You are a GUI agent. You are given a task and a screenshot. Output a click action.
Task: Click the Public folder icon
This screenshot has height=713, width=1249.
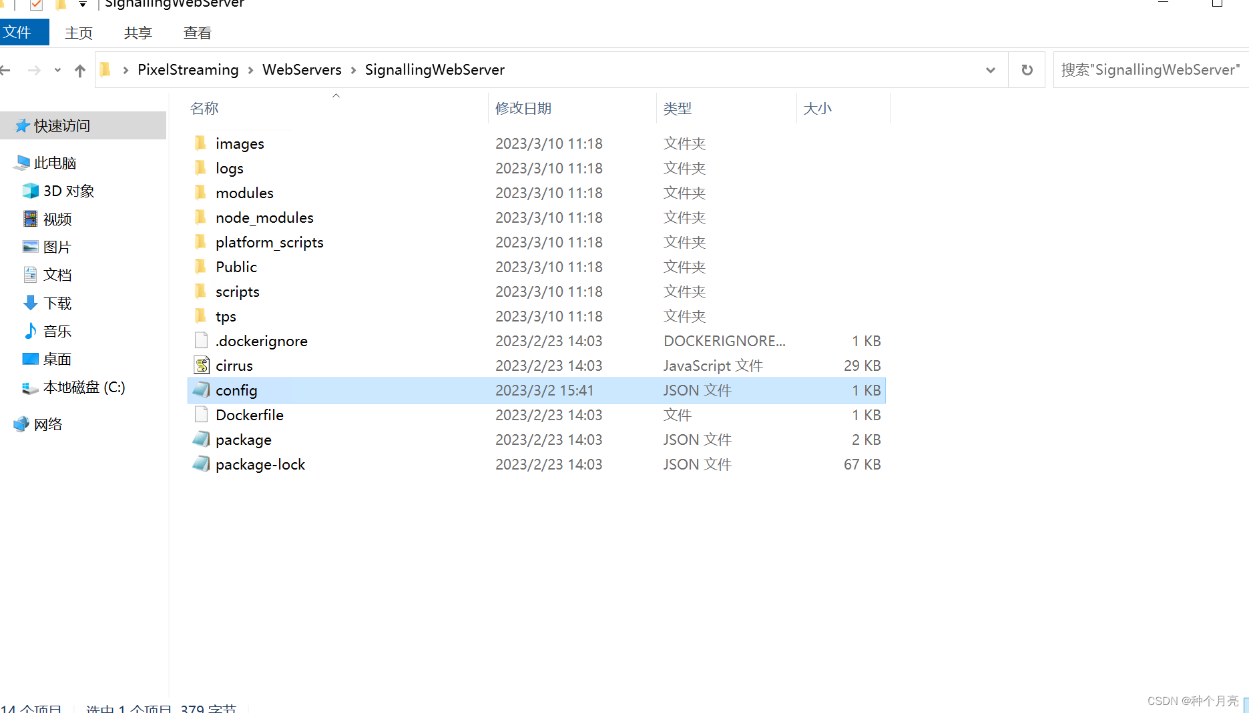click(x=200, y=266)
